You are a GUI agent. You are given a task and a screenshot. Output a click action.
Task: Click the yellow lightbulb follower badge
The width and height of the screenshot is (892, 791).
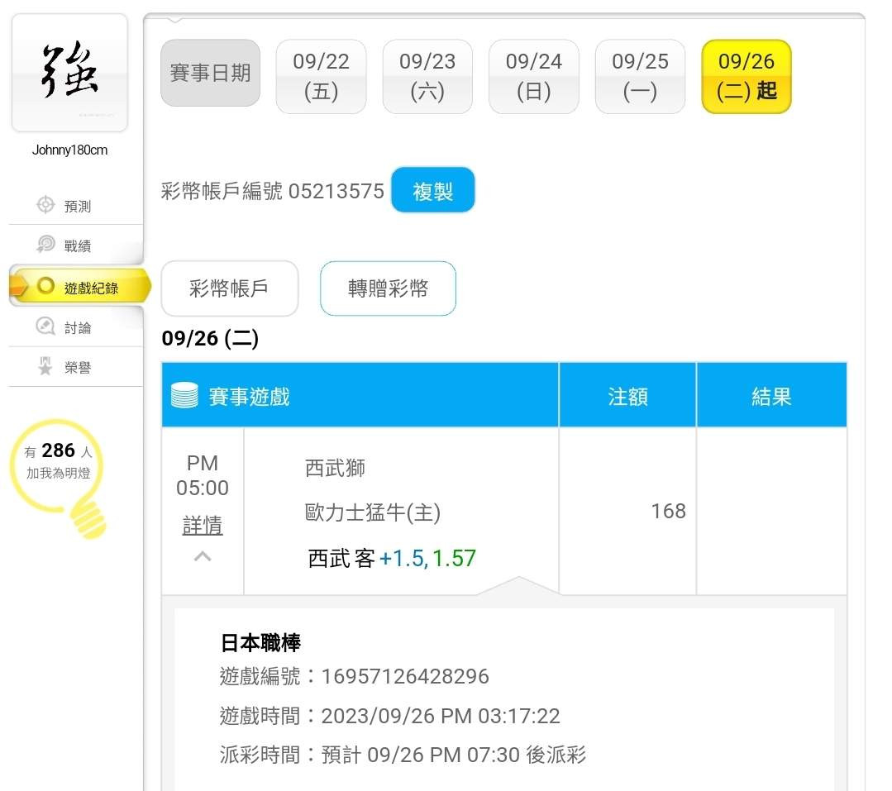(x=59, y=478)
